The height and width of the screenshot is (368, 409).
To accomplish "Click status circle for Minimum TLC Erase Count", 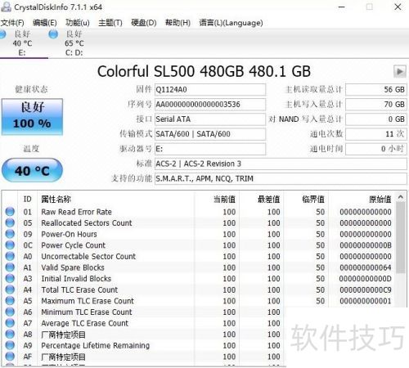I will pyautogui.click(x=10, y=312).
